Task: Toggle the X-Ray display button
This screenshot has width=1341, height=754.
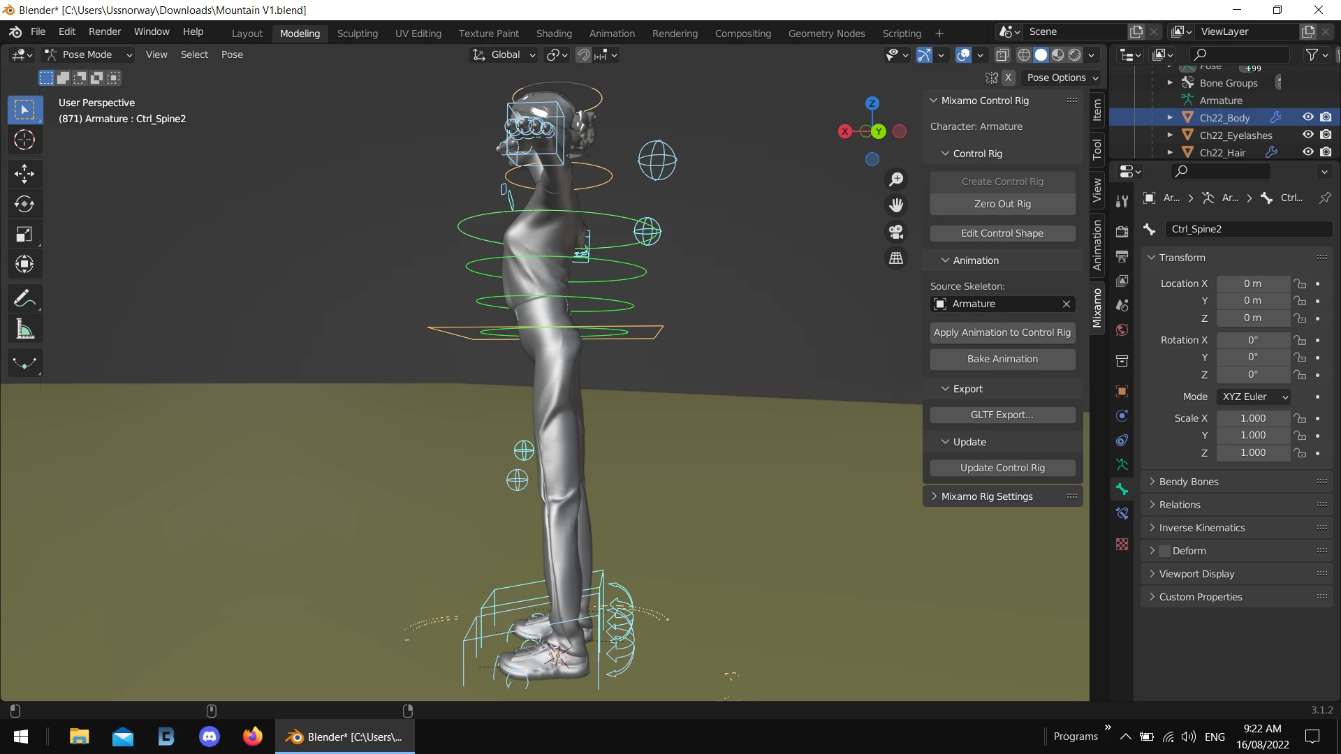Action: 1002,55
